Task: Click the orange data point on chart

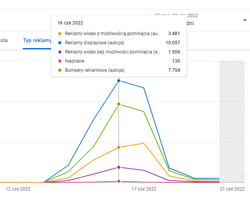Action: (119, 147)
